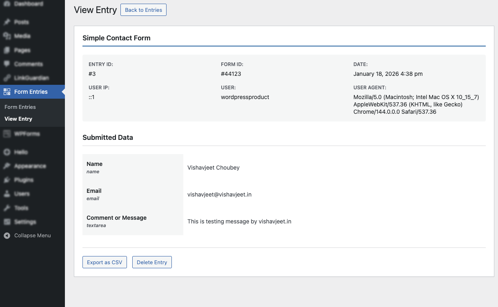Click the USER AGENT: label
Viewport: 498px width, 307px height.
click(x=370, y=88)
